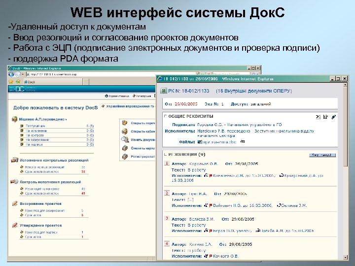Click the blue button right of РЕЗОЛЮЦИИ header
Viewport: 355px width, 266px height.
point(322,155)
